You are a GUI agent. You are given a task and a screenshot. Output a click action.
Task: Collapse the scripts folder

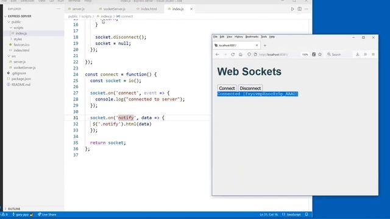coord(16,27)
